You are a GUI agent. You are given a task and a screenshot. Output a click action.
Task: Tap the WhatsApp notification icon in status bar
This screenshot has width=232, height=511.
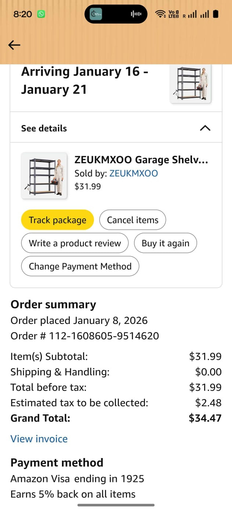coord(41,14)
